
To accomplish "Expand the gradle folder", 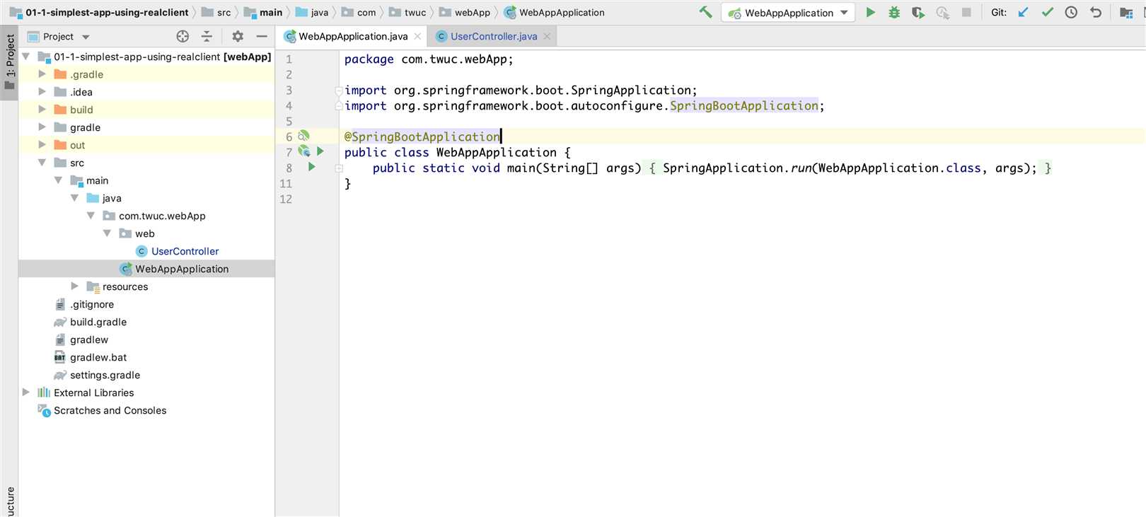I will pyautogui.click(x=42, y=127).
